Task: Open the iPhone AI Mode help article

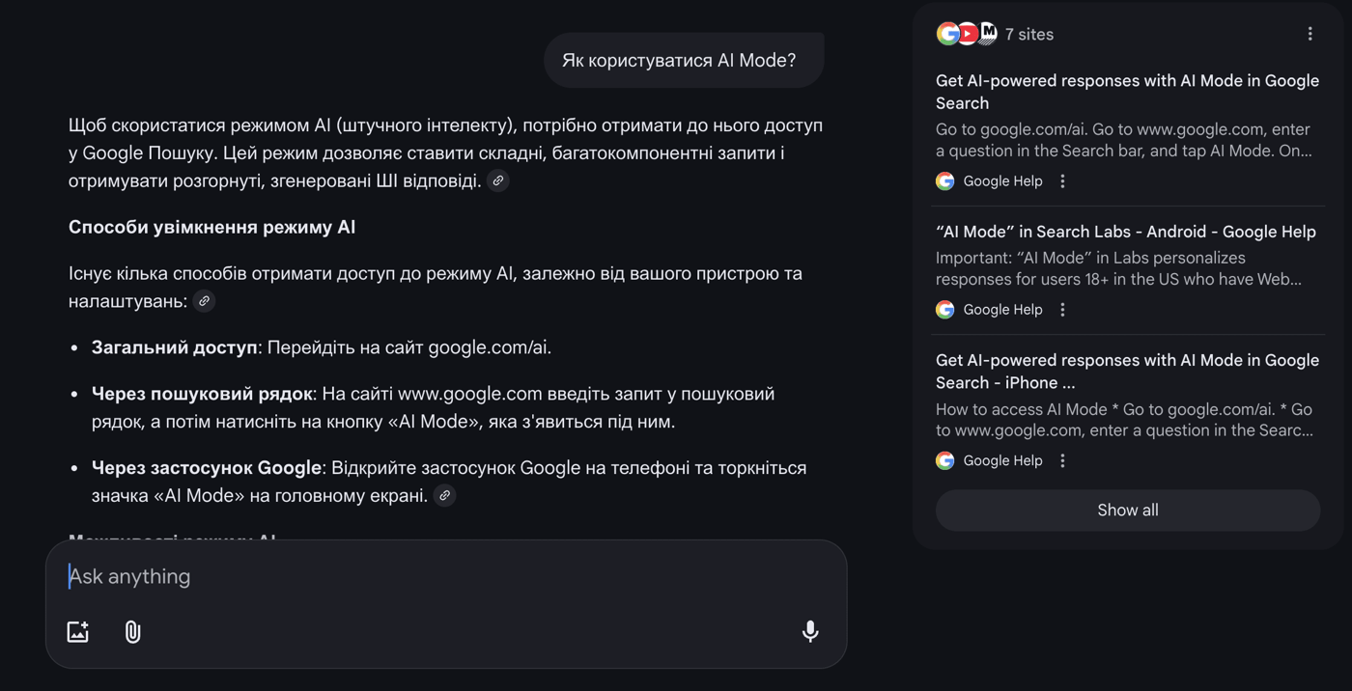Action: pyautogui.click(x=1127, y=371)
